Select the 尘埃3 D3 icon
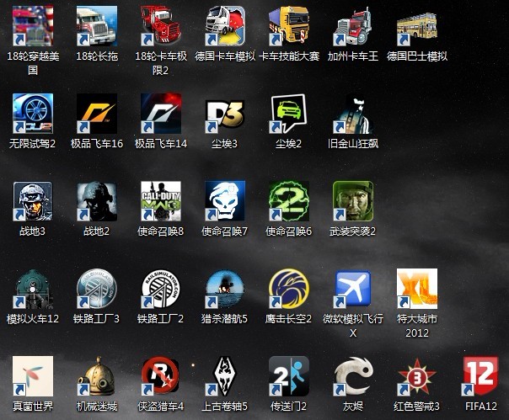Viewport: 509px width, 420px height. click(225, 113)
